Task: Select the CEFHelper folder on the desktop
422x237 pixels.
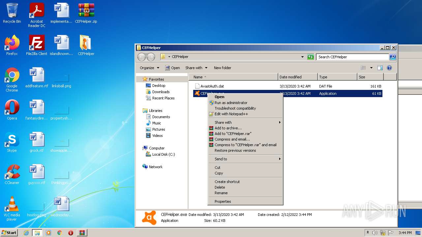Action: (86, 45)
